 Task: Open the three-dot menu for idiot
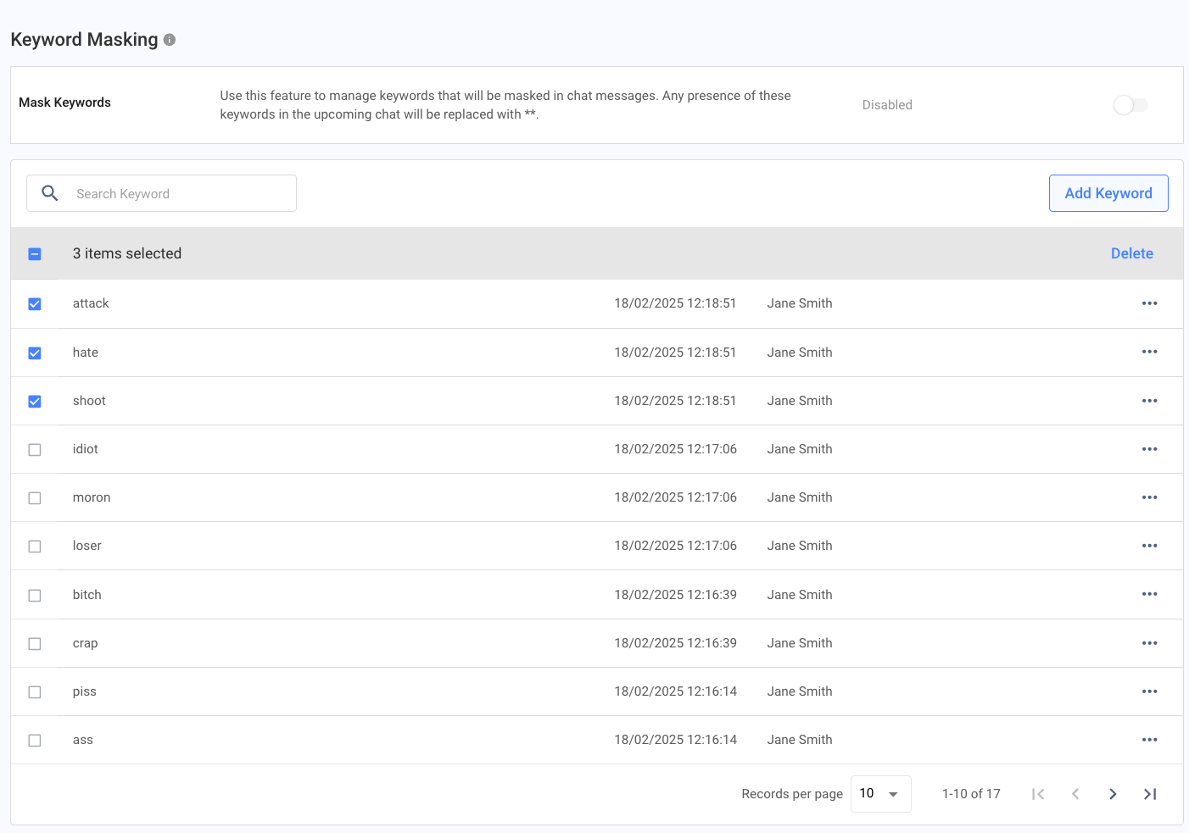pos(1149,449)
